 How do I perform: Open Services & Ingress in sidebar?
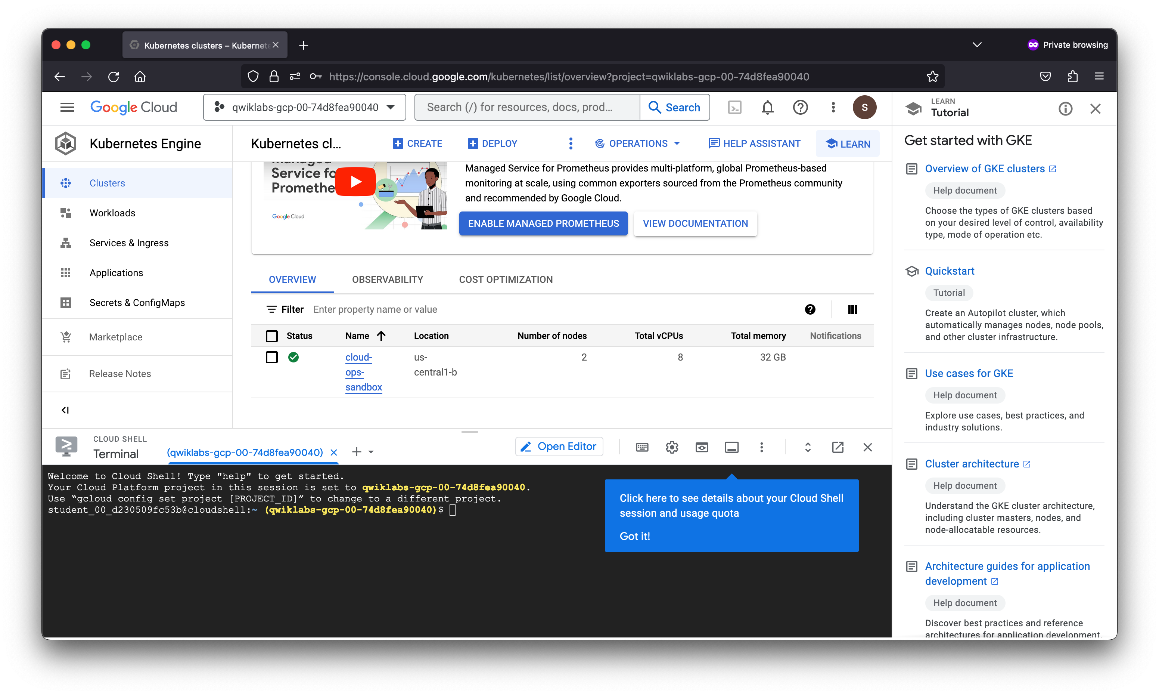pyautogui.click(x=137, y=243)
